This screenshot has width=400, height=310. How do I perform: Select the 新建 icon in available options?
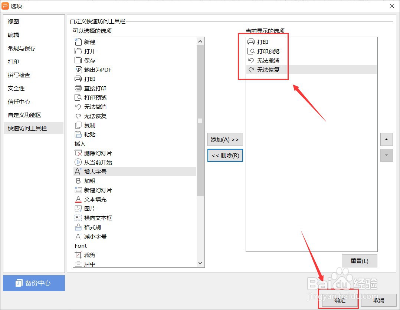(78, 42)
